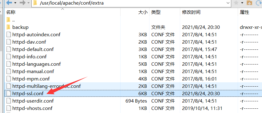Select httpd-multilang-errordoc.conf file
The image size is (262, 113).
tap(46, 86)
